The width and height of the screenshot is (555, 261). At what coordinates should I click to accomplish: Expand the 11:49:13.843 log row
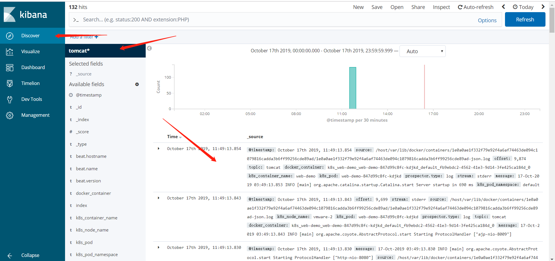158,198
